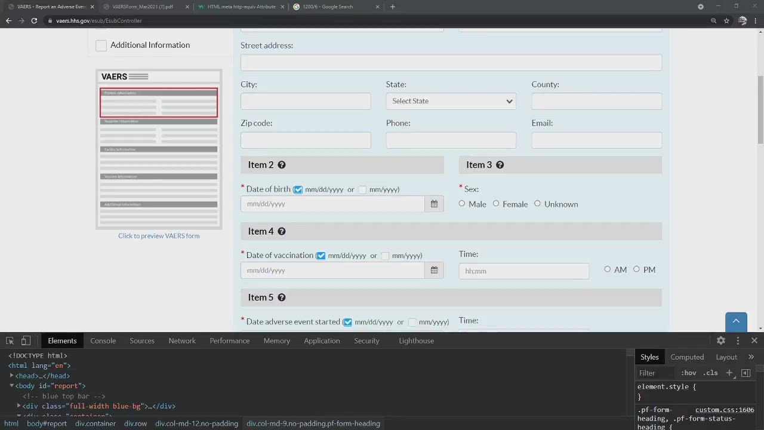This screenshot has width=764, height=430.
Task: Select the PM radio button
Action: point(636,269)
